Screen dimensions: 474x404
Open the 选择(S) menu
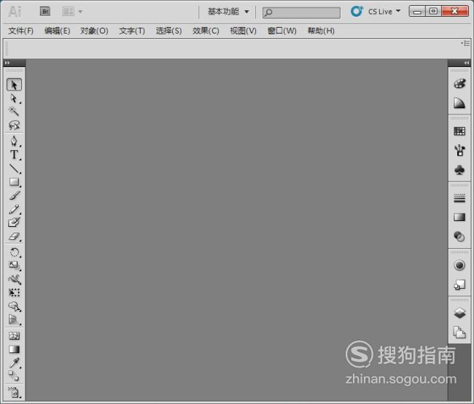[168, 31]
